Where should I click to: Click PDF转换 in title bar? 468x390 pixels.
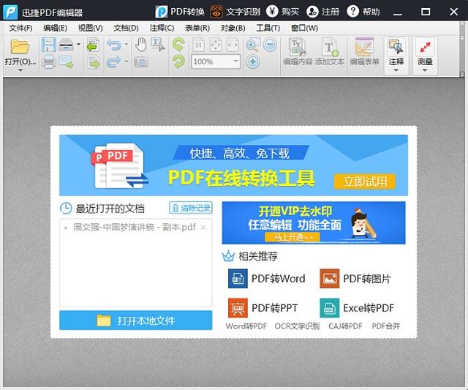(x=180, y=12)
